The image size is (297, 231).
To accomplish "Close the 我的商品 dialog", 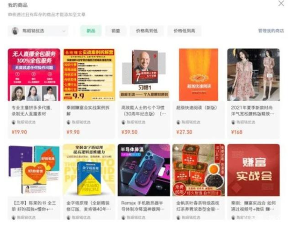I will coord(281,3).
